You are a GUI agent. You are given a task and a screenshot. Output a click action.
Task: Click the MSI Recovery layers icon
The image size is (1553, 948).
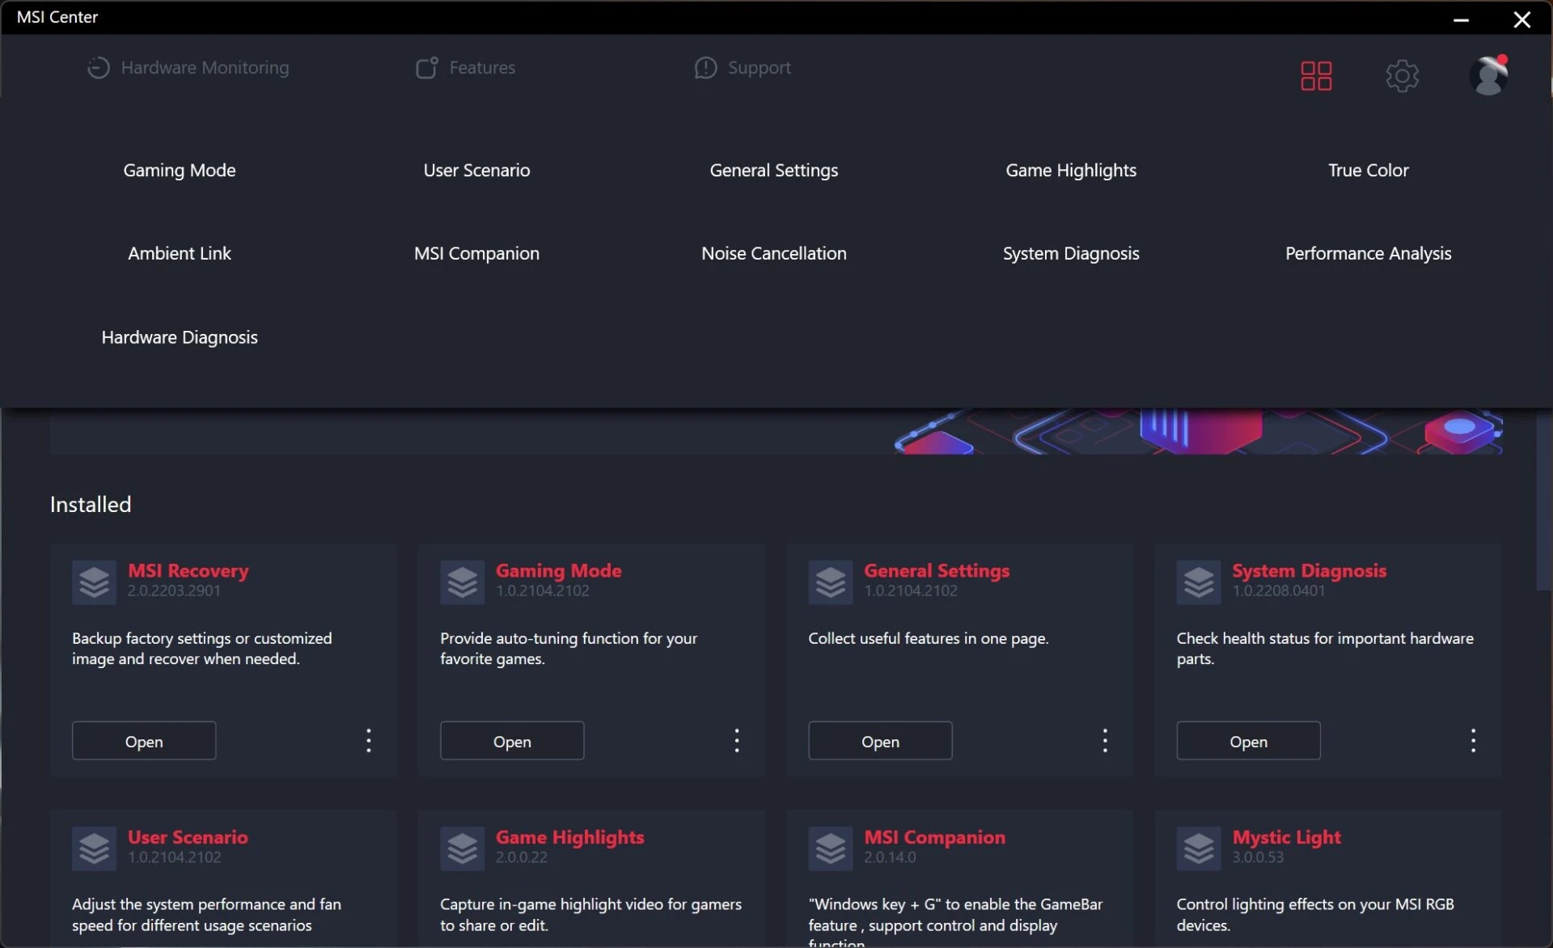tap(95, 582)
